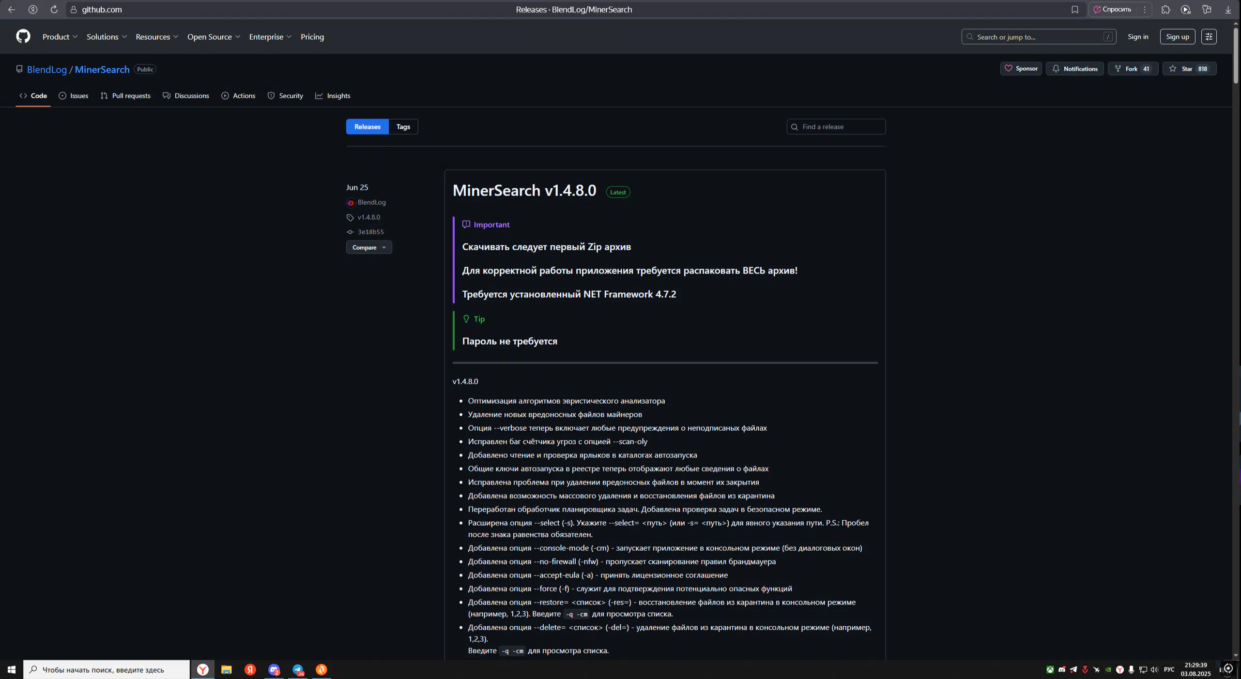Focus the 'Find a release' search field
This screenshot has width=1241, height=679.
[836, 127]
